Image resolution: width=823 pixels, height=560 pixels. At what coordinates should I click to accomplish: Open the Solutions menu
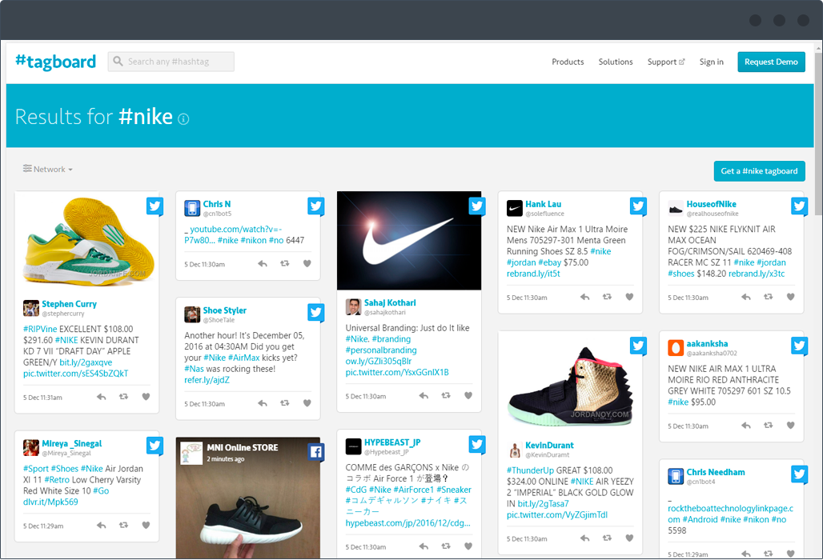coord(615,62)
